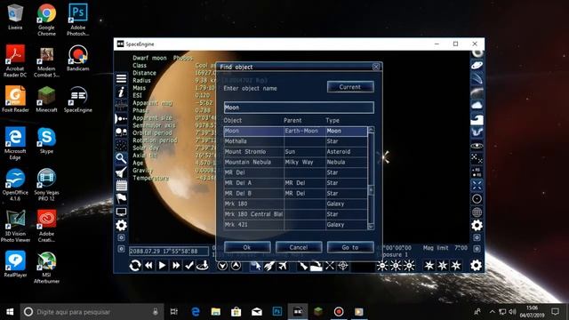Open the right toolbar gear settings icon
This screenshot has width=569, height=320.
[477, 225]
